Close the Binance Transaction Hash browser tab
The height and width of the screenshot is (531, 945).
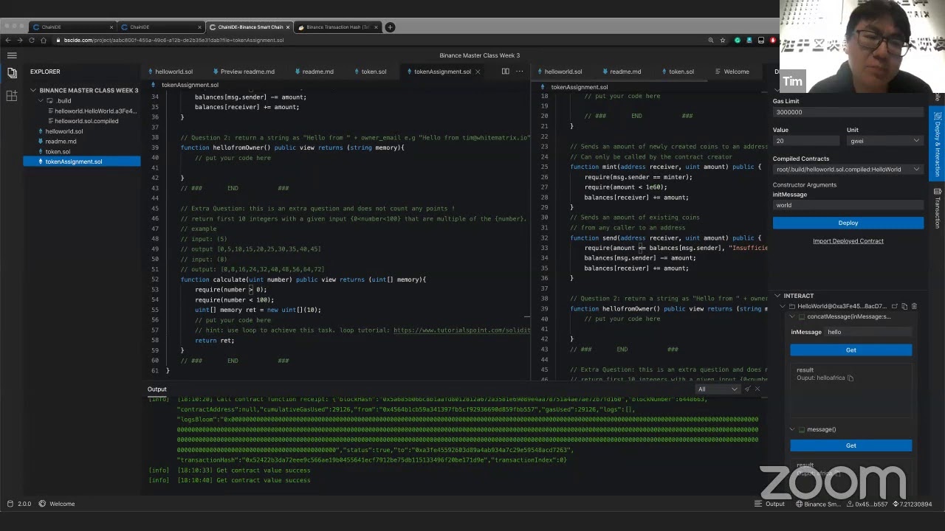click(x=374, y=27)
